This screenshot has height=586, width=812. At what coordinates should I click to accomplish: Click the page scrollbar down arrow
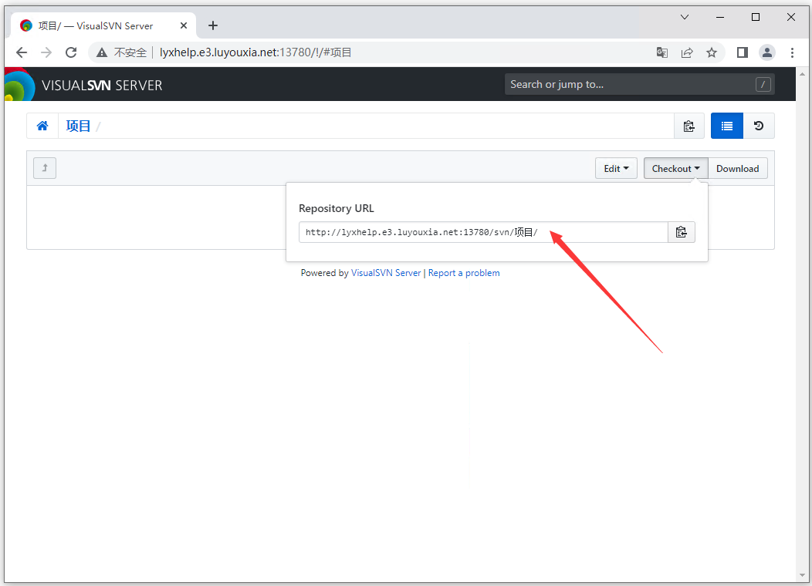(x=803, y=576)
